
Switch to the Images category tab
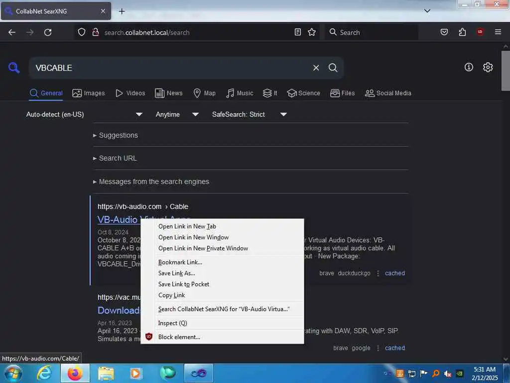click(89, 93)
